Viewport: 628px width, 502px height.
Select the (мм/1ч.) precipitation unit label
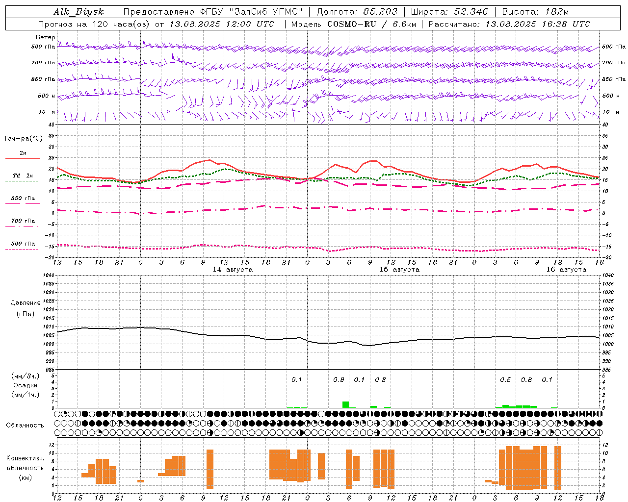pyautogui.click(x=26, y=395)
